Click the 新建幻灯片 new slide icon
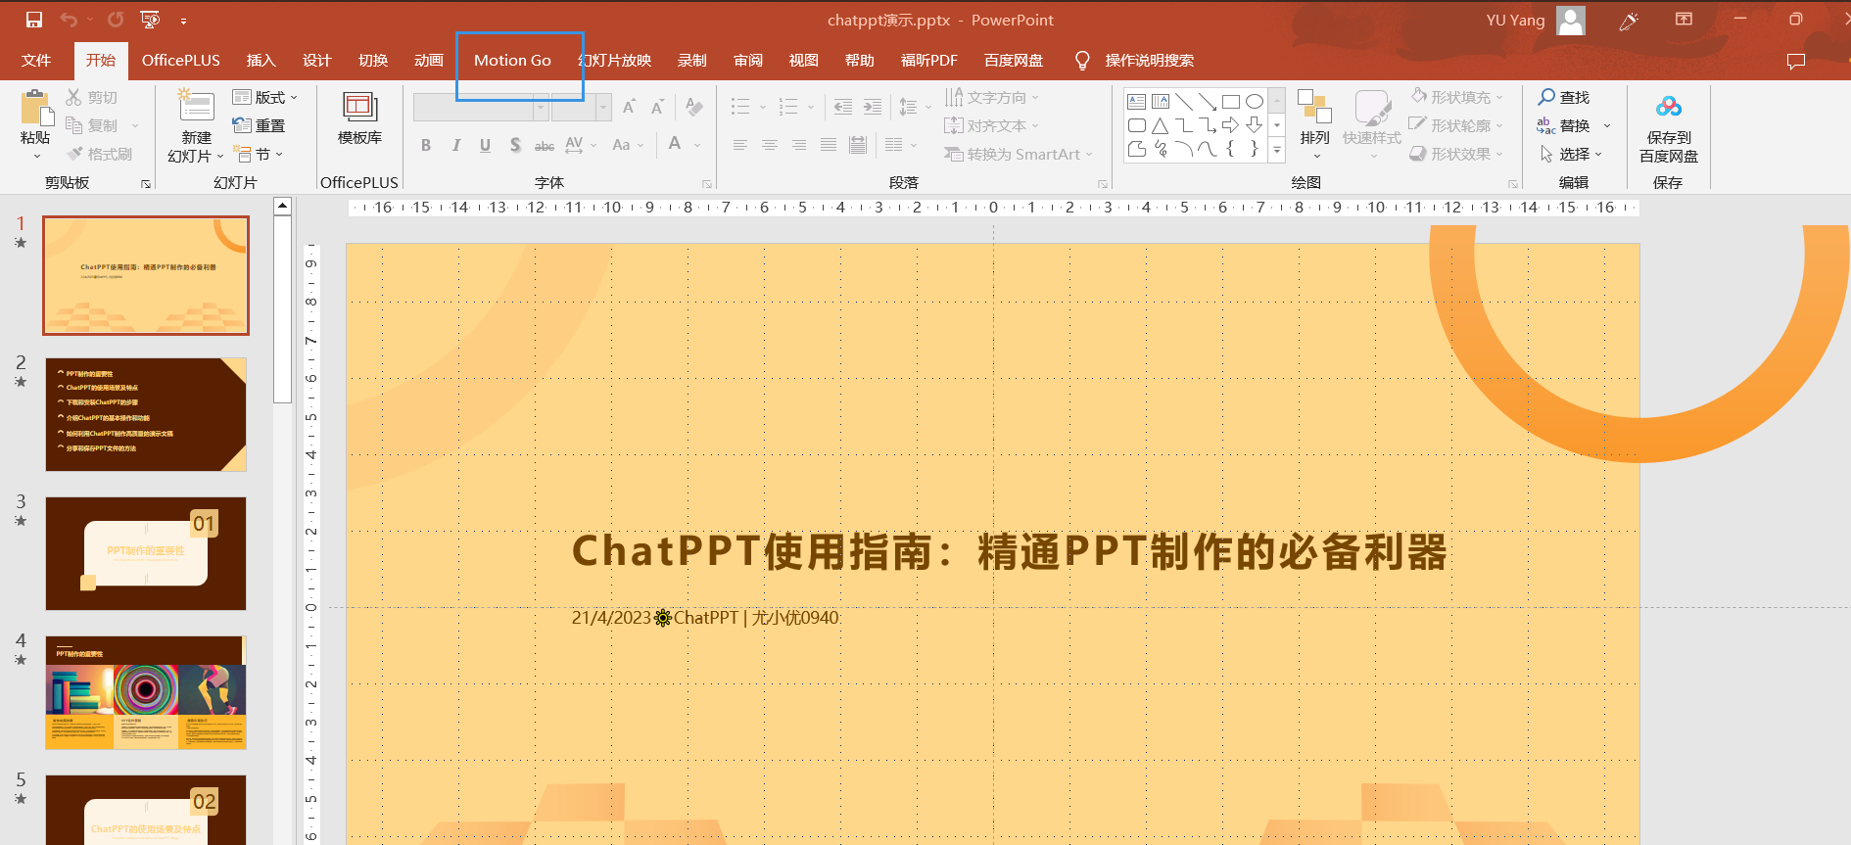 tap(196, 108)
